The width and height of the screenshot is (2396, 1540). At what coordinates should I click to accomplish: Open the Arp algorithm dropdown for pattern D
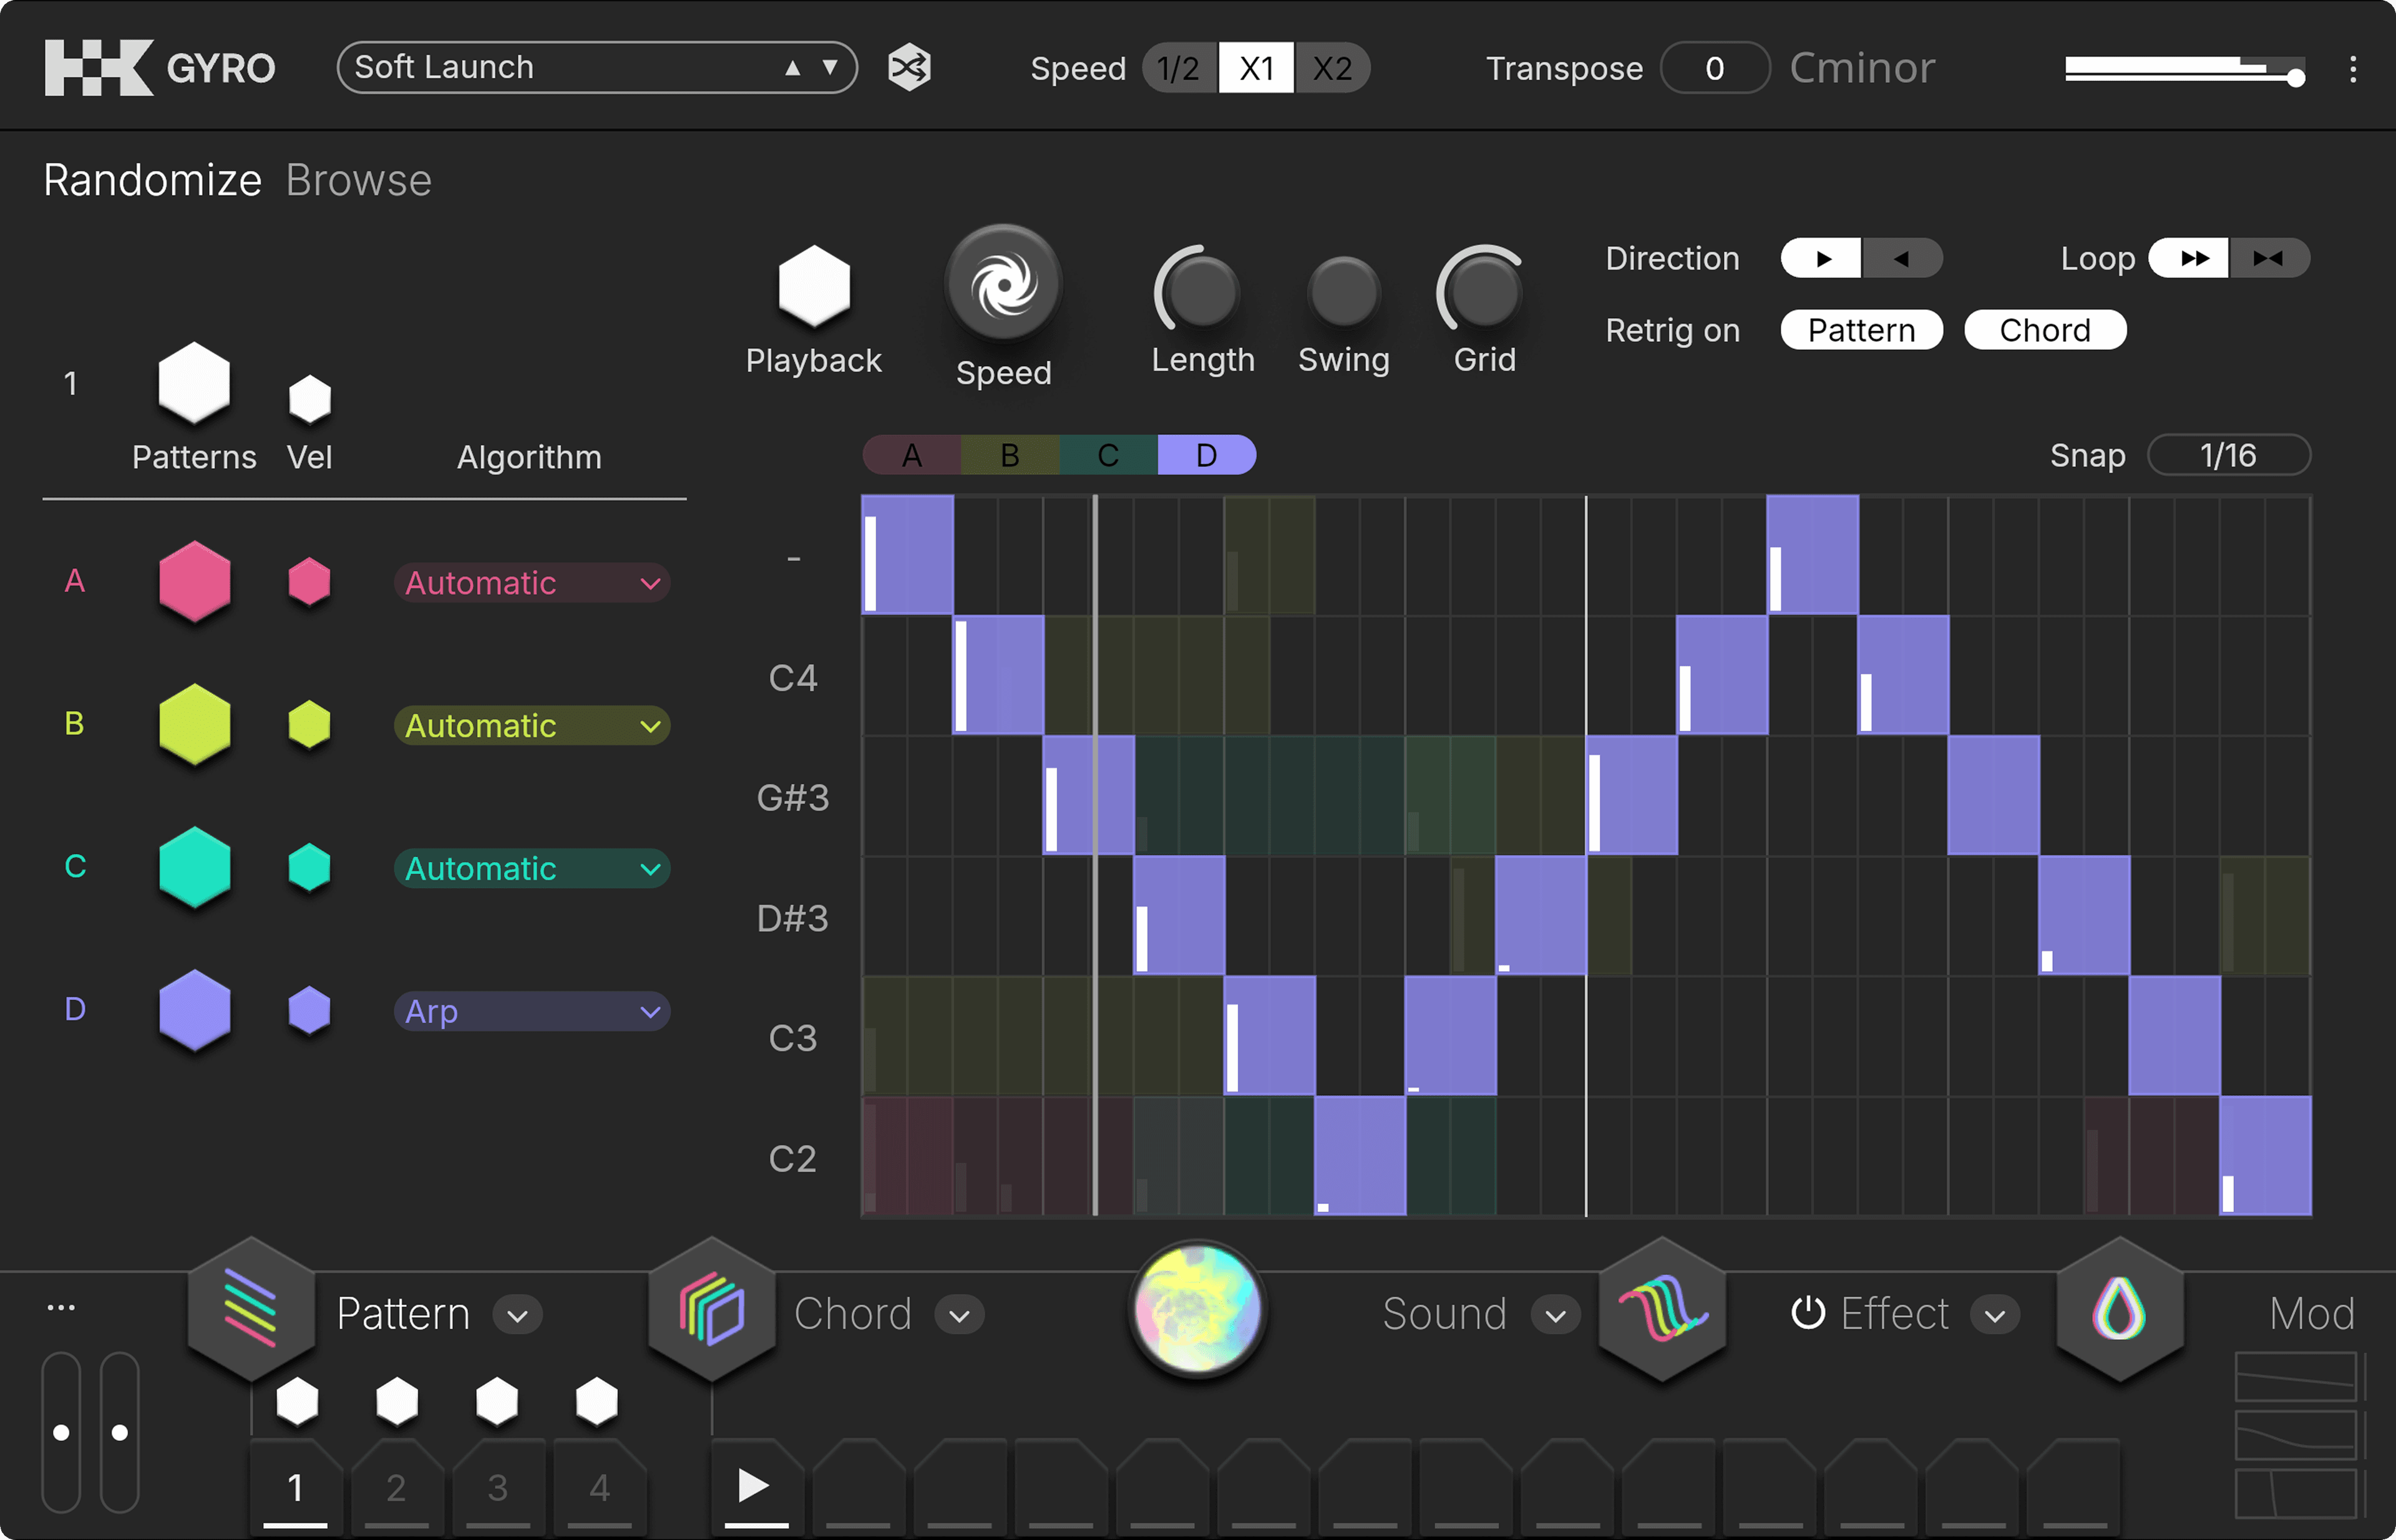tap(531, 1011)
